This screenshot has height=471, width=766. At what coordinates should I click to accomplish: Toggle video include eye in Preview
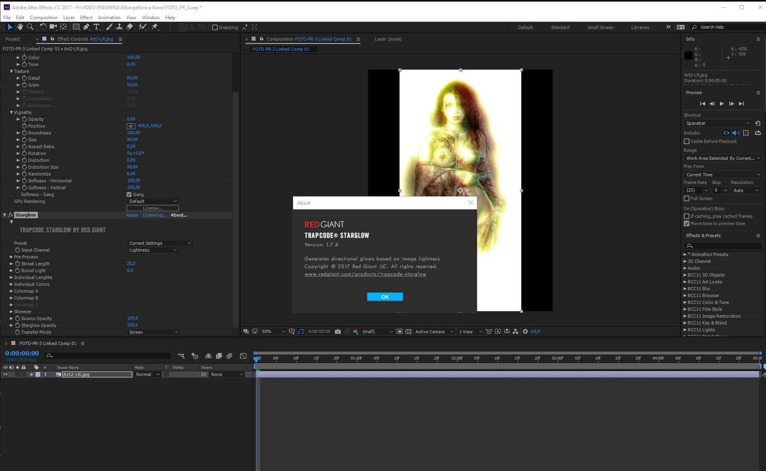[x=726, y=133]
